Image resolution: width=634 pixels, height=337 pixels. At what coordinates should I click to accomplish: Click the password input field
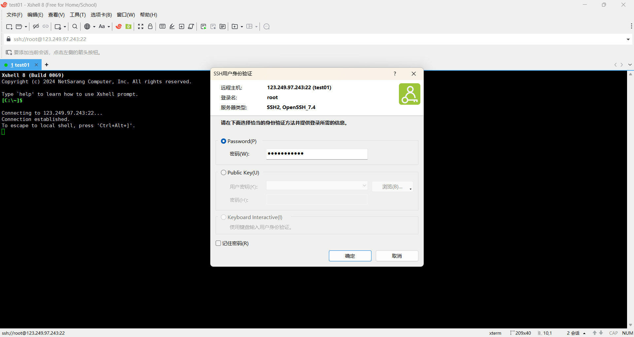tap(317, 154)
